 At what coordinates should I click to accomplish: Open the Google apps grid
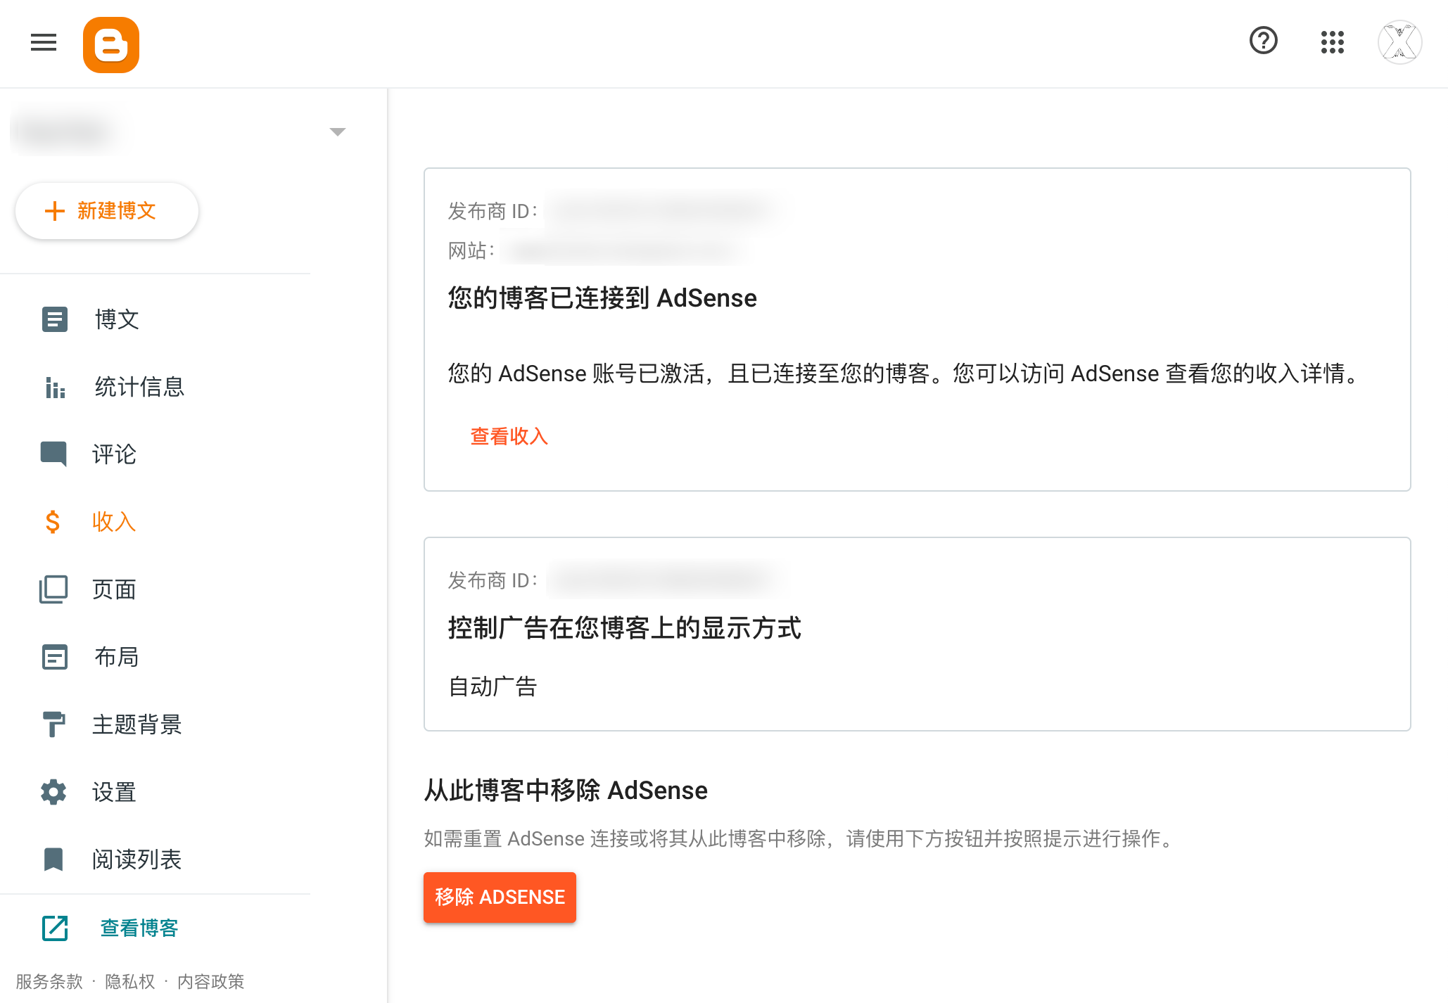coord(1333,42)
